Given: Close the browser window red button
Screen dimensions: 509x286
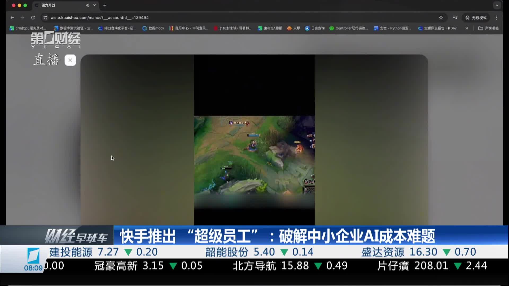Looking at the screenshot, I should [14, 5].
